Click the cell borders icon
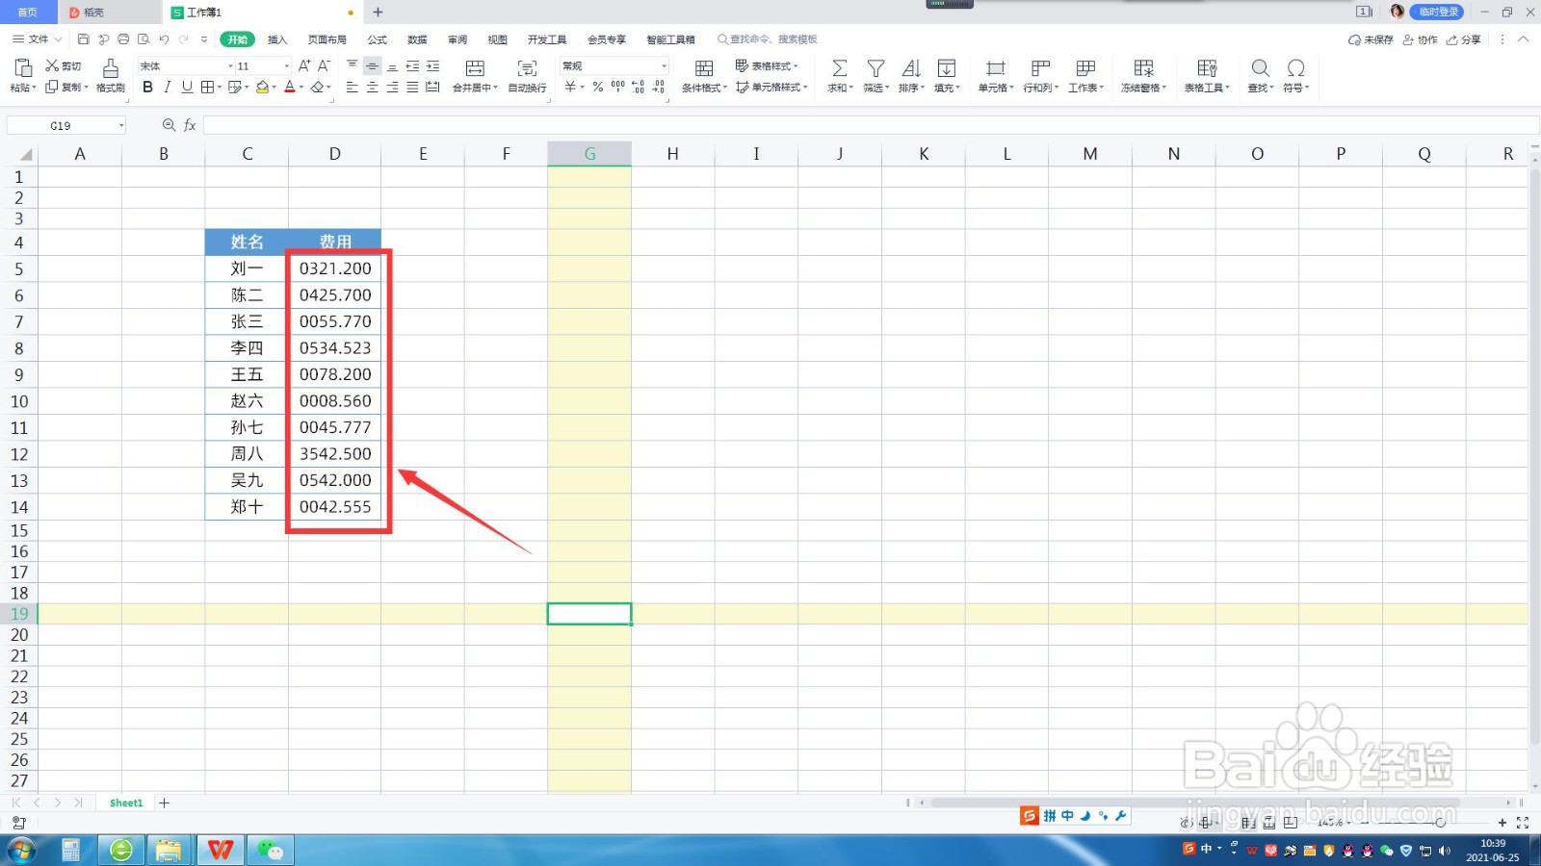The height and width of the screenshot is (866, 1541). (x=207, y=87)
